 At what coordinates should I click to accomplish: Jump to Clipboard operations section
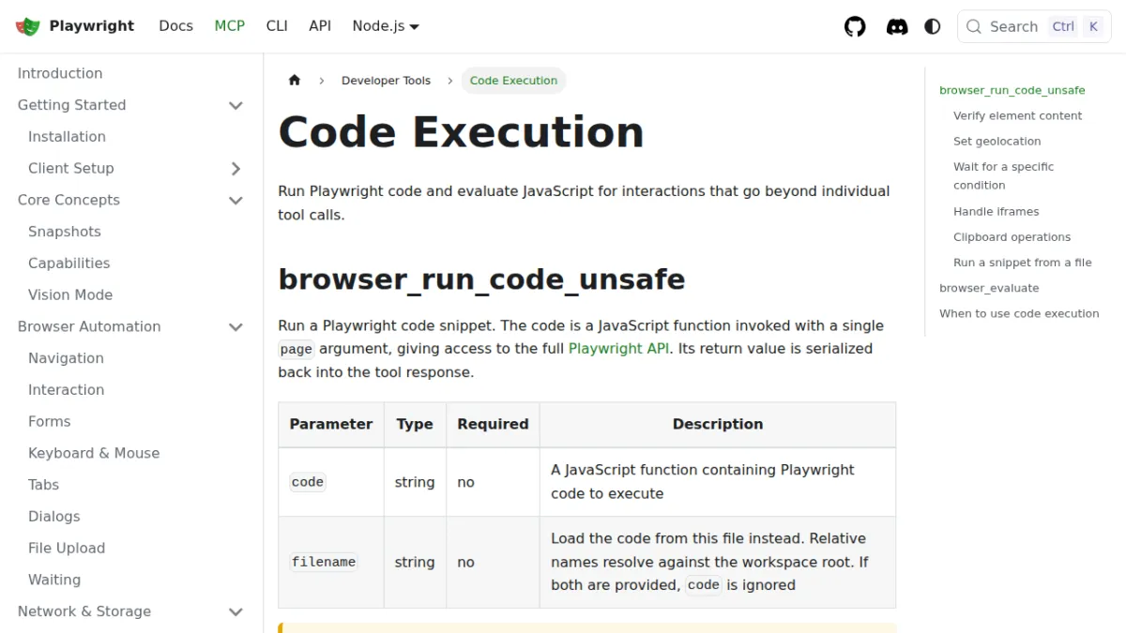[x=1012, y=237]
